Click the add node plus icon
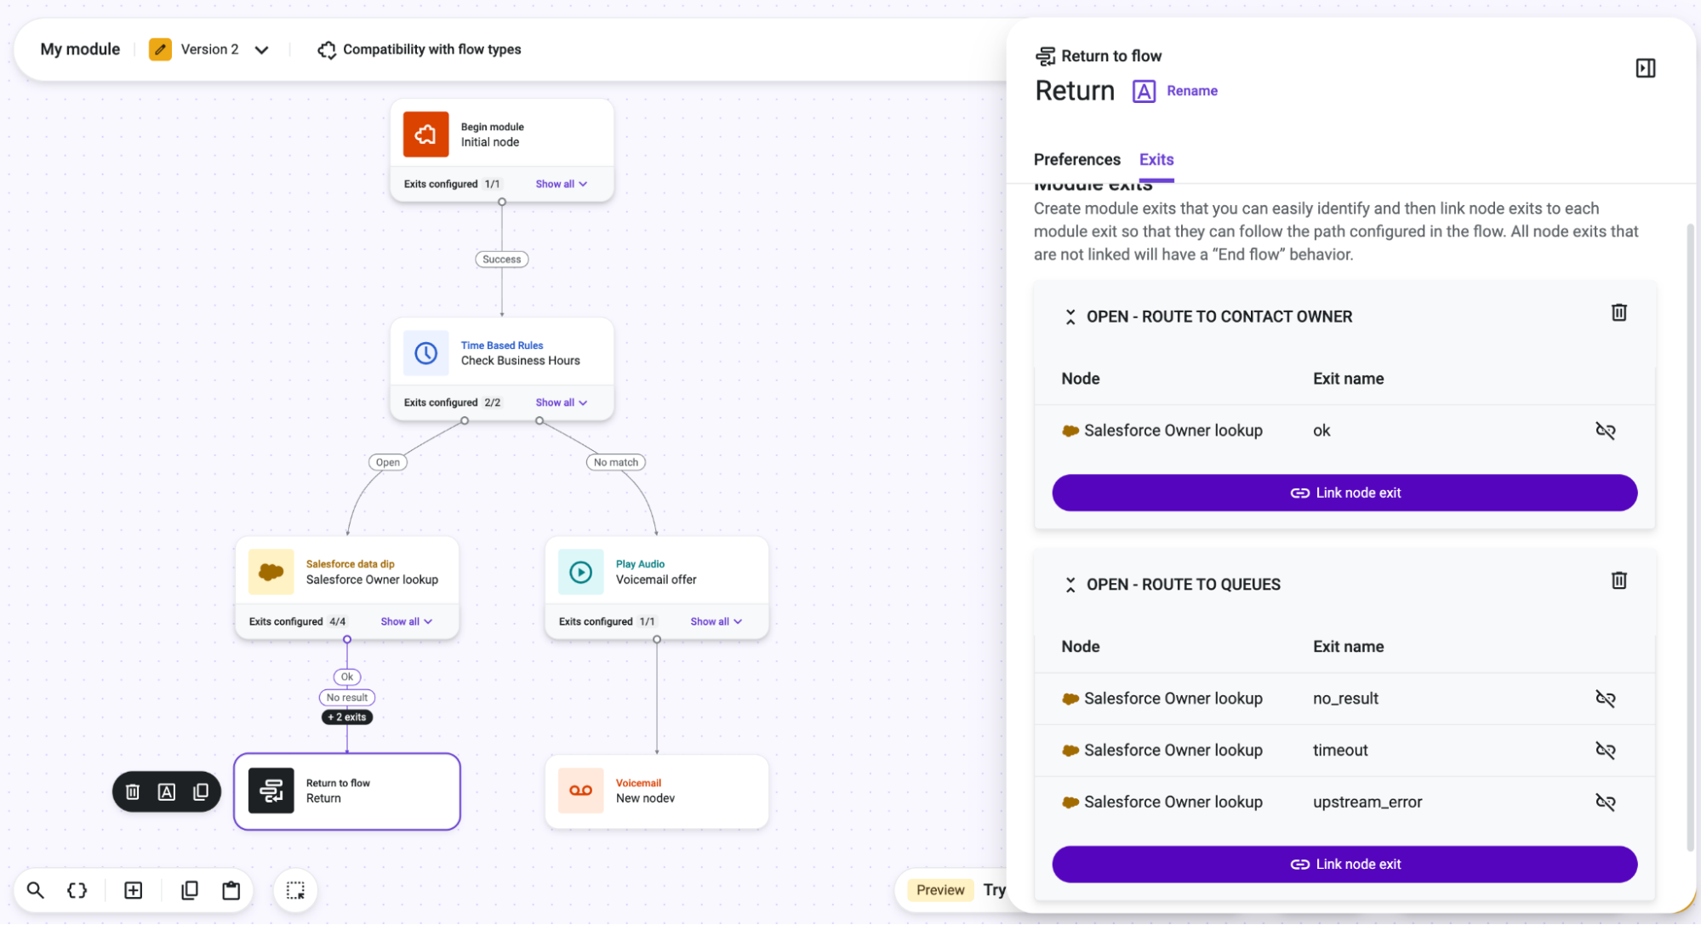The width and height of the screenshot is (1701, 925). tap(134, 890)
